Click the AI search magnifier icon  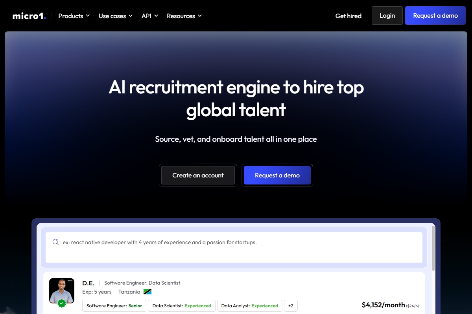[x=55, y=242]
